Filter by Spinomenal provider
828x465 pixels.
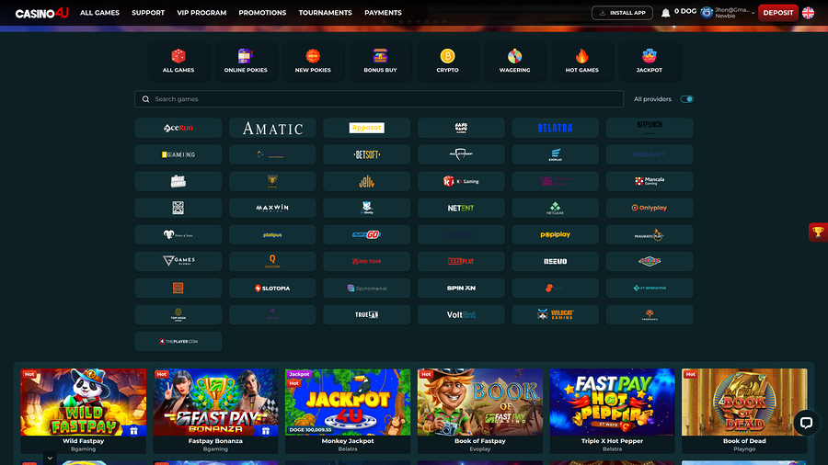366,288
